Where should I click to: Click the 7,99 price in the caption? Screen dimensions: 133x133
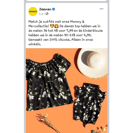click(70, 31)
